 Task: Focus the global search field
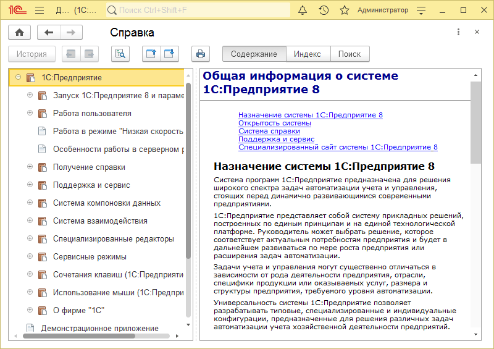198,11
